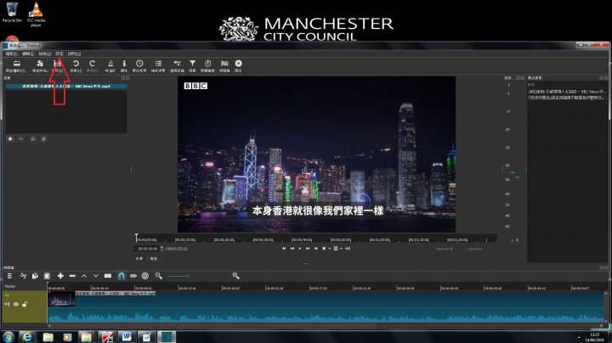Open the File menu

11,53
